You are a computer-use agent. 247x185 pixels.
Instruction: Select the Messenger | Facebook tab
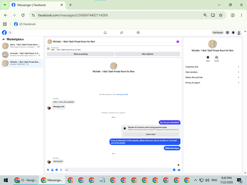[38, 5]
